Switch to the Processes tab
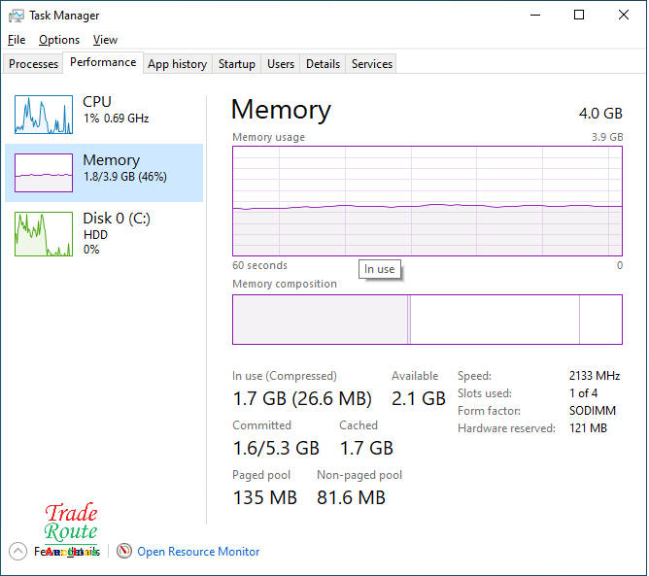 [x=34, y=64]
